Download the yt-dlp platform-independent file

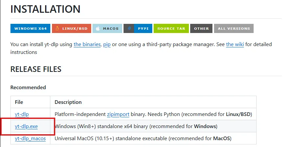22,114
